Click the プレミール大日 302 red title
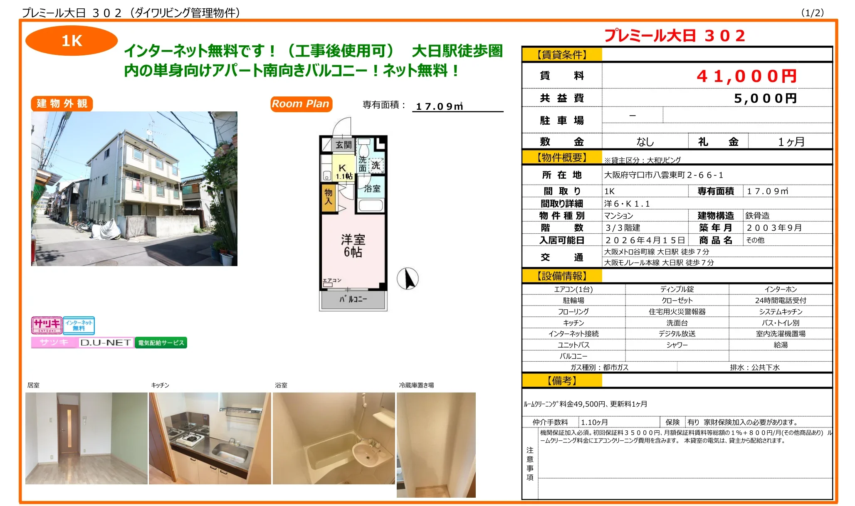The image size is (855, 506). pyautogui.click(x=675, y=36)
